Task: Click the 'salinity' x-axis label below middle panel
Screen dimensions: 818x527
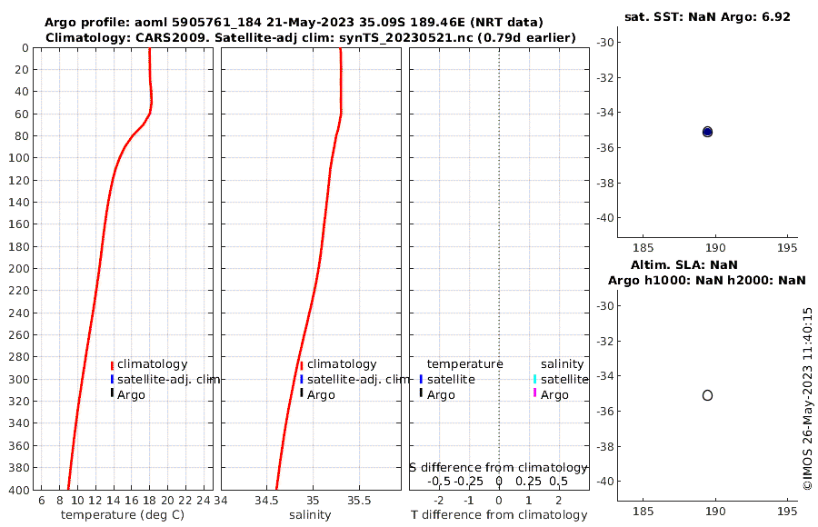Action: click(310, 515)
